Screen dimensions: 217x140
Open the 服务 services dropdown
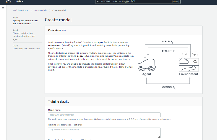[20, 2]
